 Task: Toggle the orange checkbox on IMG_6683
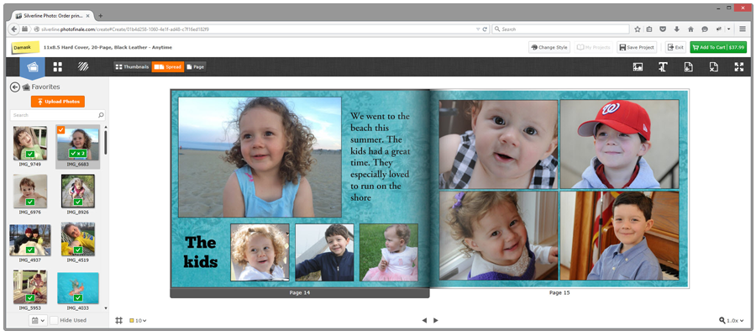[x=60, y=129]
